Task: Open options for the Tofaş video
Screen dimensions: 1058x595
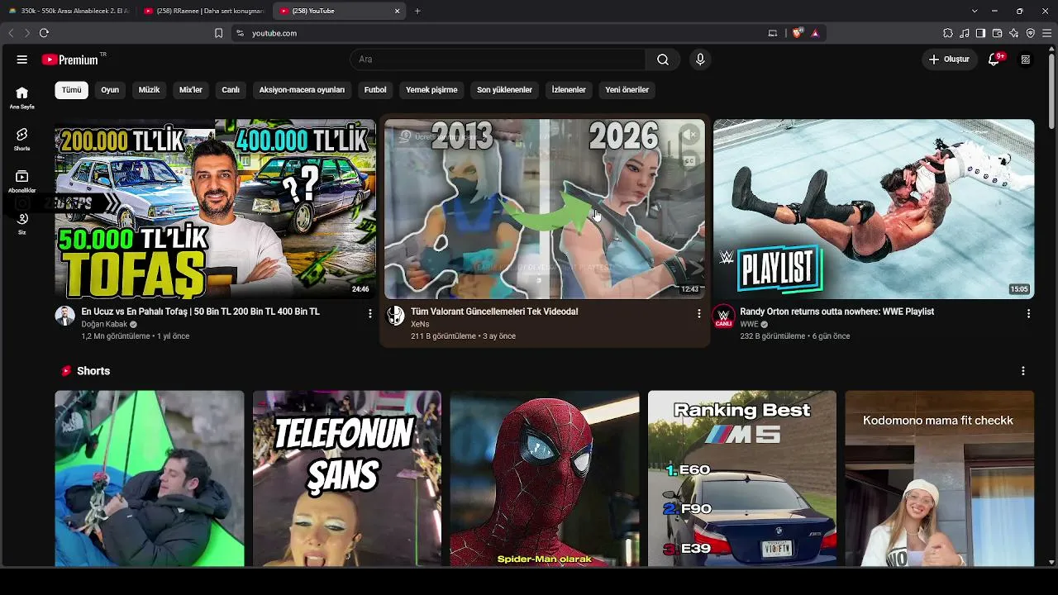Action: point(369,314)
